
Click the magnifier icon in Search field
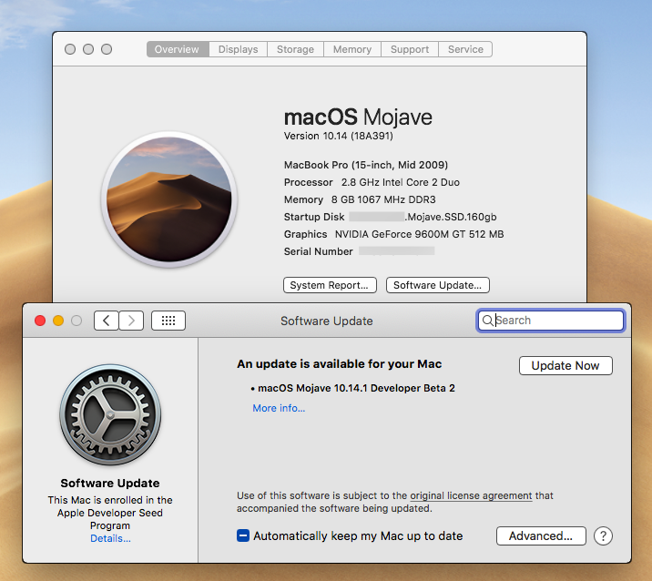pyautogui.click(x=487, y=321)
